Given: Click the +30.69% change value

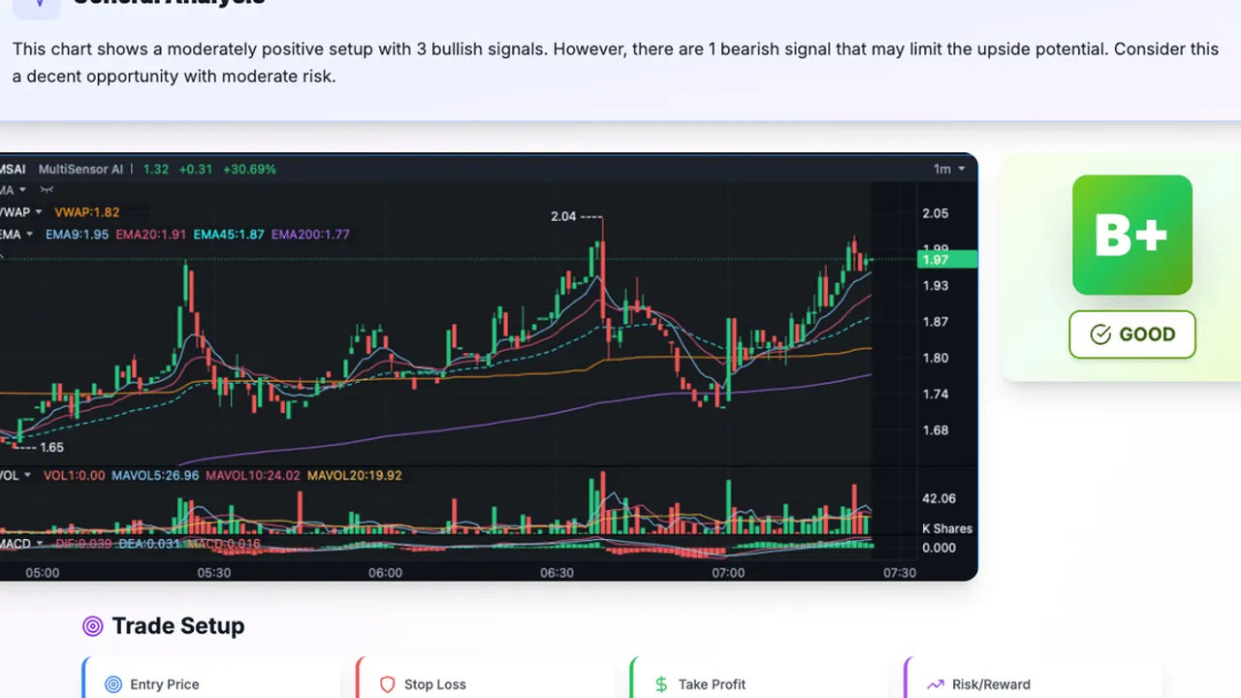Looking at the screenshot, I should (x=249, y=169).
